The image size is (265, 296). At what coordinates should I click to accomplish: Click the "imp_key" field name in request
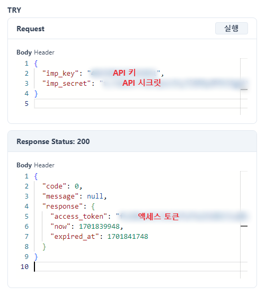[x=60, y=73]
